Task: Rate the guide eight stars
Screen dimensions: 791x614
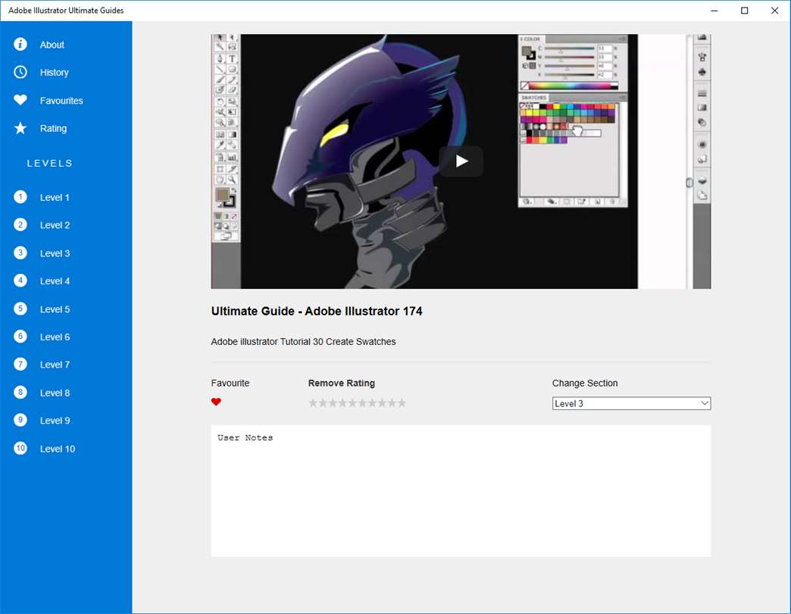Action: pos(382,403)
